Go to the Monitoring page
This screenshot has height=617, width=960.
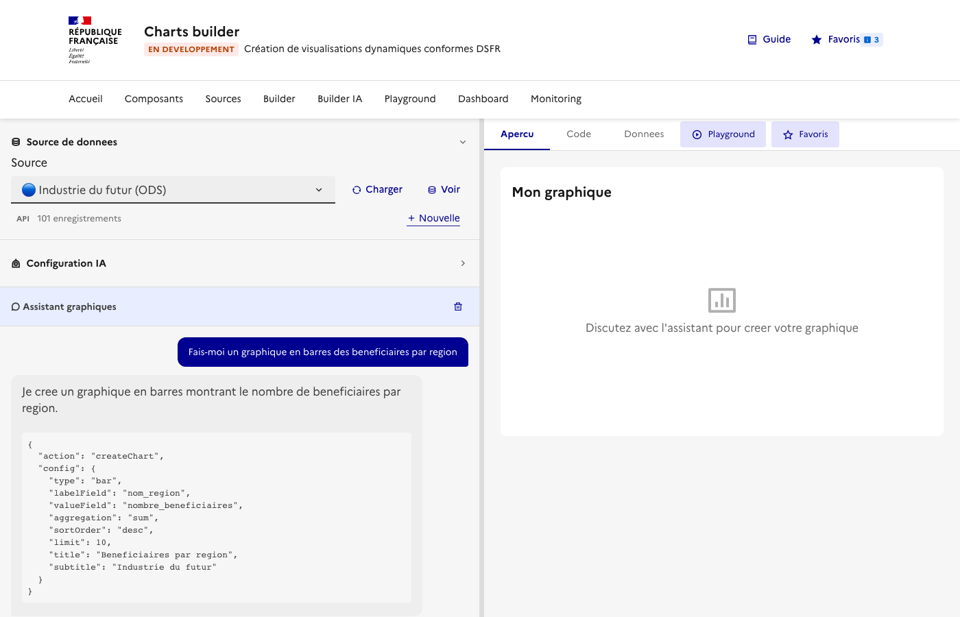coord(555,99)
